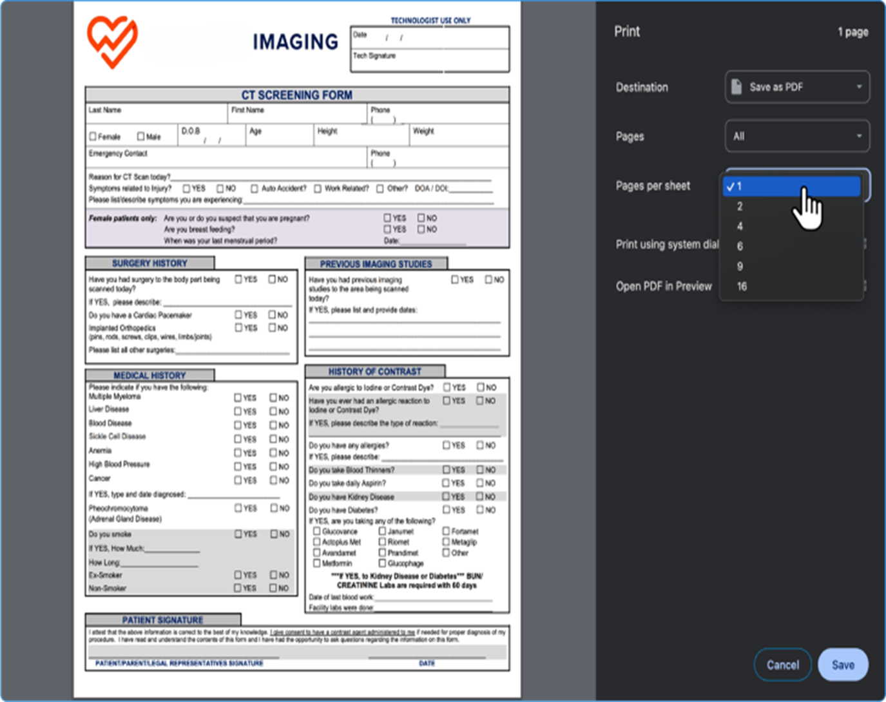Choose 4 pages per sheet
Viewport: 886px width, 702px height.
coord(740,227)
